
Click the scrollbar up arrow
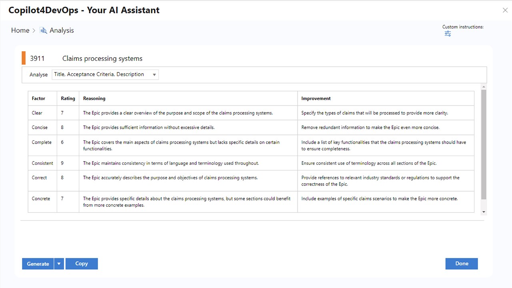484,87
